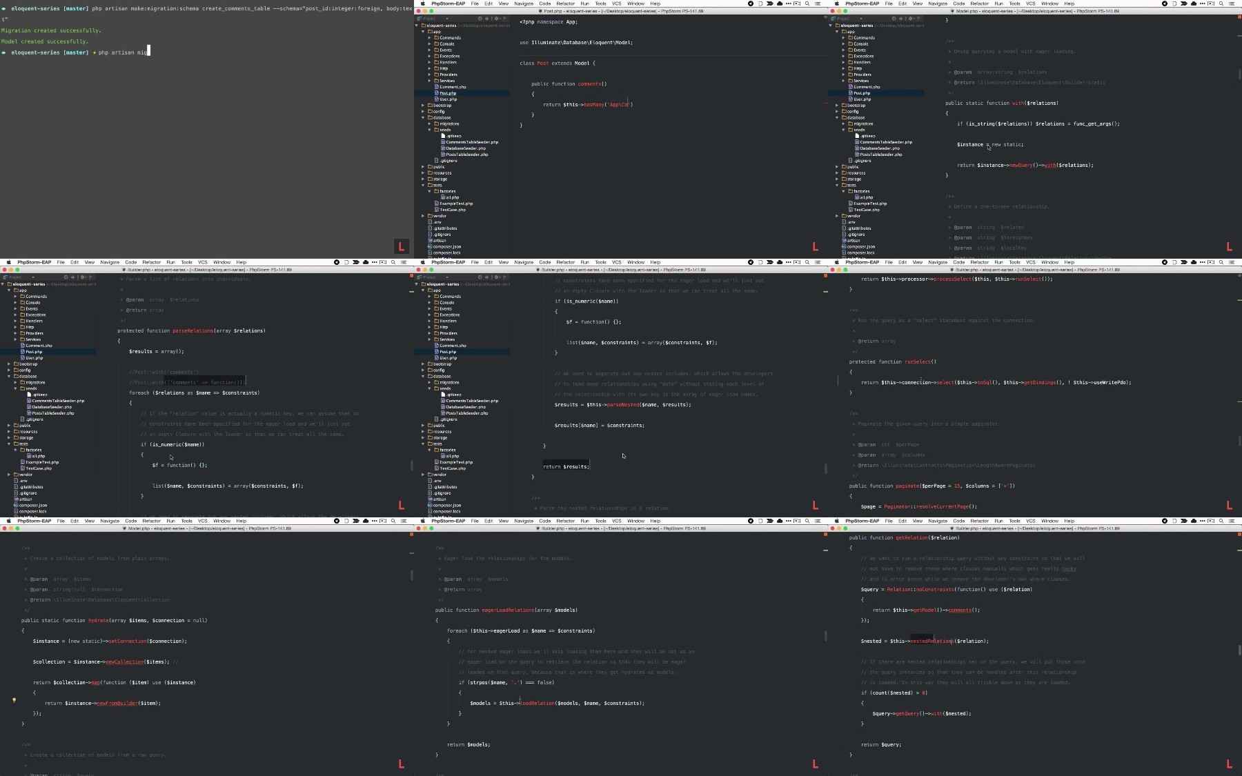Expand the public folder in parseNested window
Viewport: 1242px width, 776px height.
click(x=423, y=426)
